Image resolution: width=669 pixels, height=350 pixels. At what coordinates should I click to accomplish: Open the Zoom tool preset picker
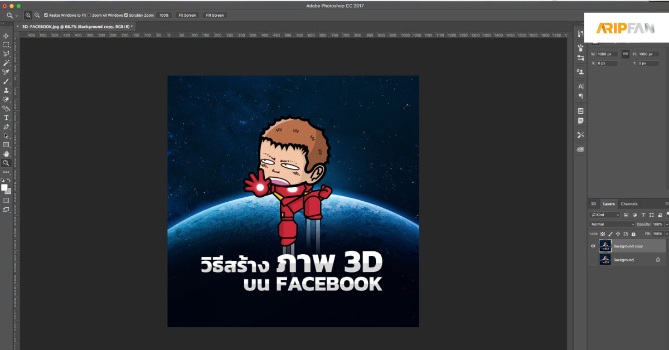tap(11, 15)
